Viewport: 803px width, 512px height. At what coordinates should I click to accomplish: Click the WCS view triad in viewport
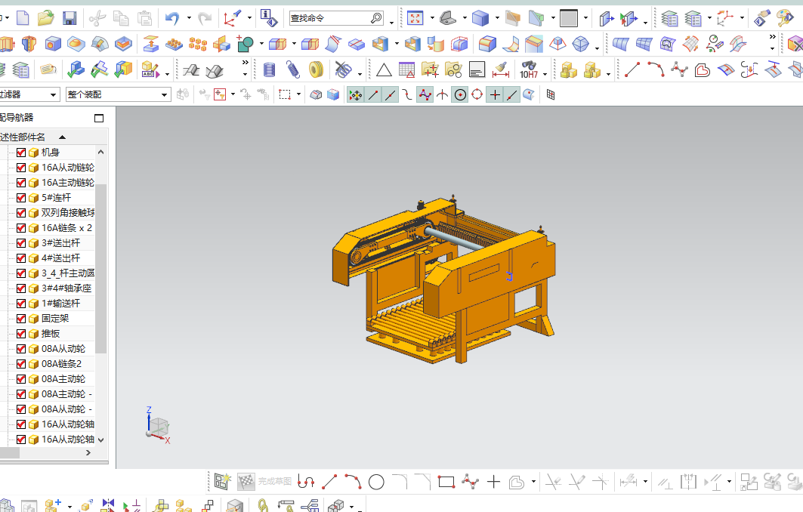(x=158, y=426)
